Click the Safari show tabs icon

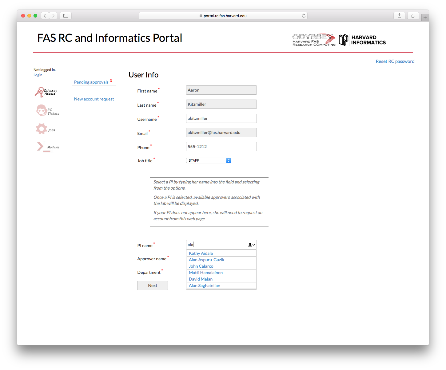pos(413,16)
